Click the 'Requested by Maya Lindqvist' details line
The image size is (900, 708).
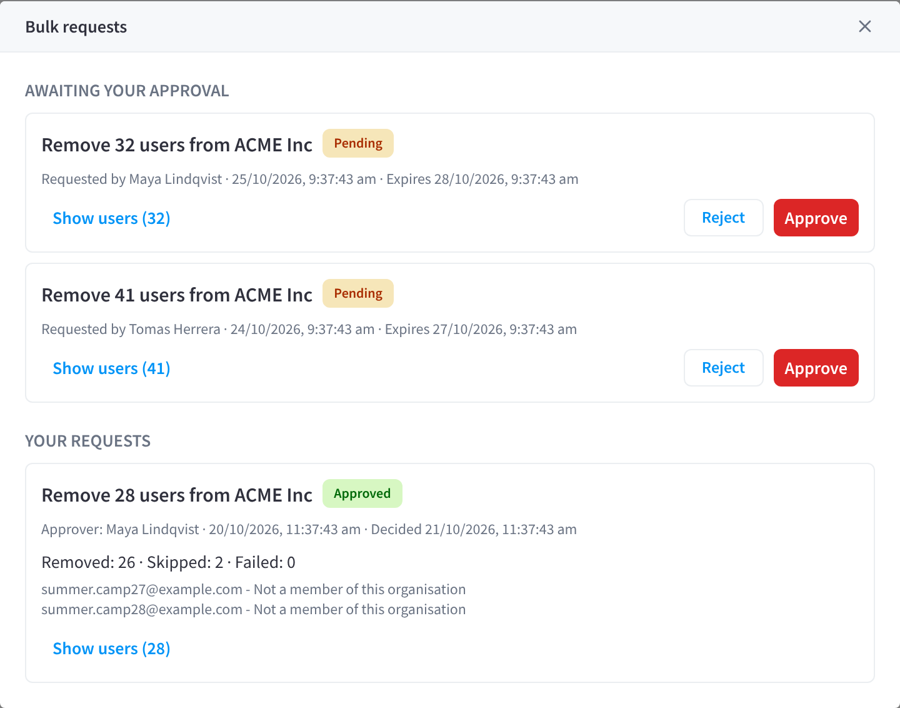[310, 179]
